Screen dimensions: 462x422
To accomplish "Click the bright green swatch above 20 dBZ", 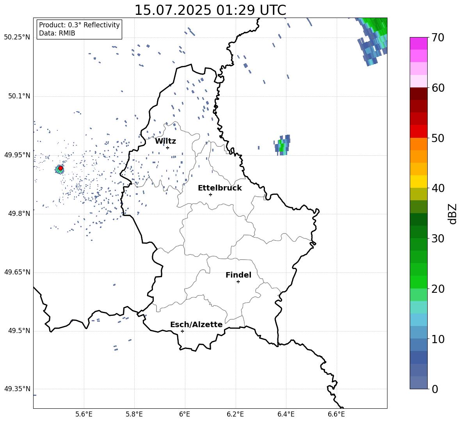I will [419, 282].
